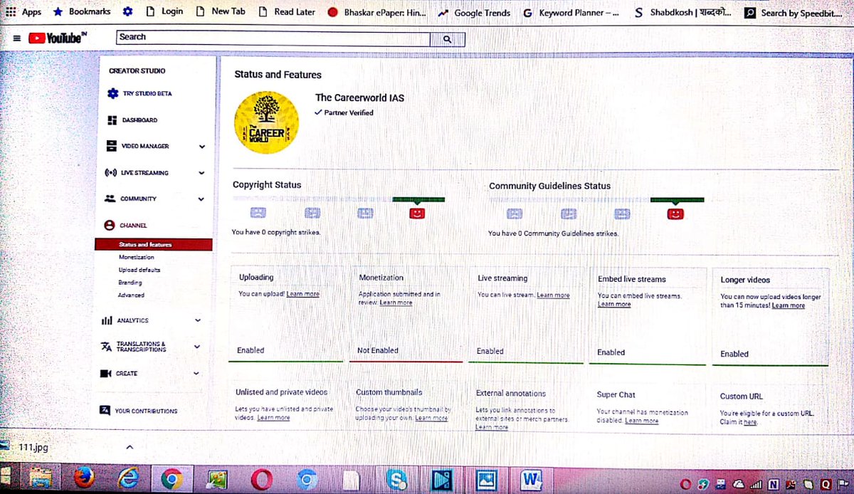The height and width of the screenshot is (494, 854).
Task: Click the Try Studio Beta gear icon
Action: (x=112, y=94)
